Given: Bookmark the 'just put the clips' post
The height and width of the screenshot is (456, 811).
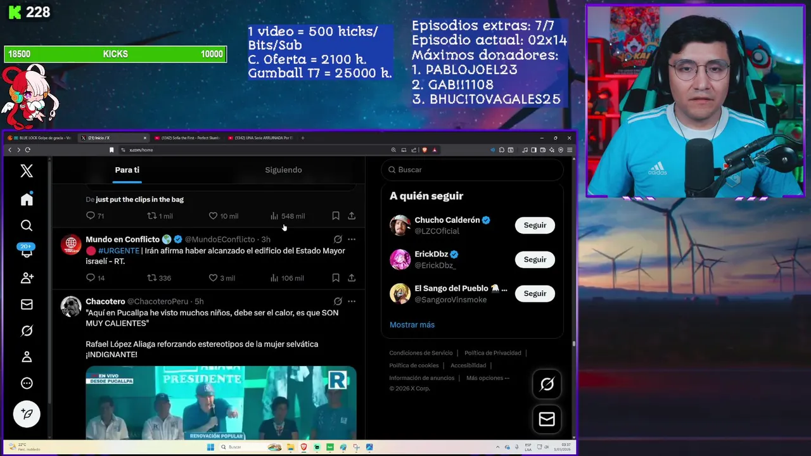Looking at the screenshot, I should point(336,216).
